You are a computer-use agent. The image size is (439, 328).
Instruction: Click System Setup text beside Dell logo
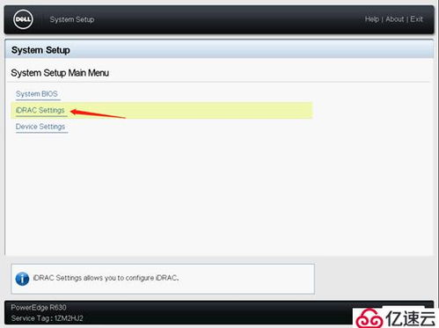72,19
